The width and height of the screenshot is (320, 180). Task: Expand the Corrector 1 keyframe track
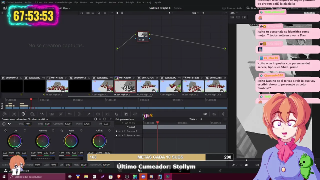coord(125,131)
